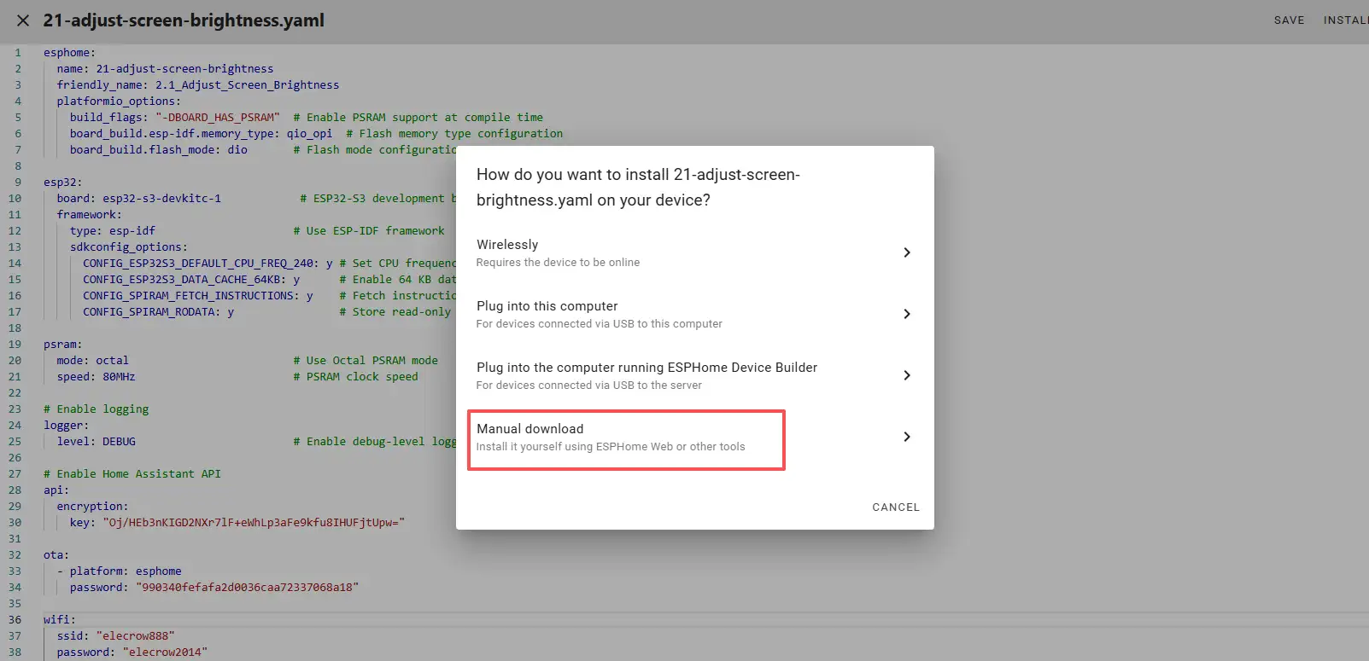This screenshot has width=1369, height=661.
Task: Click the api encryption key line
Action: coord(237,523)
